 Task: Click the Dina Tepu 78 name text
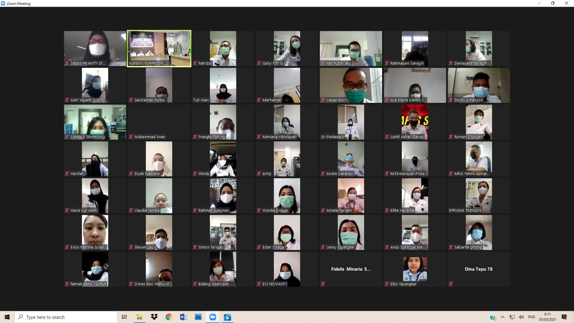478,269
